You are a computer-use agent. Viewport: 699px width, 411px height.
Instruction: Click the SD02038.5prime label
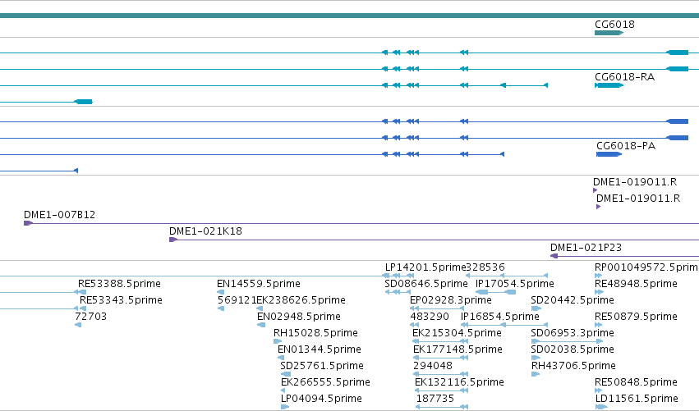point(573,349)
